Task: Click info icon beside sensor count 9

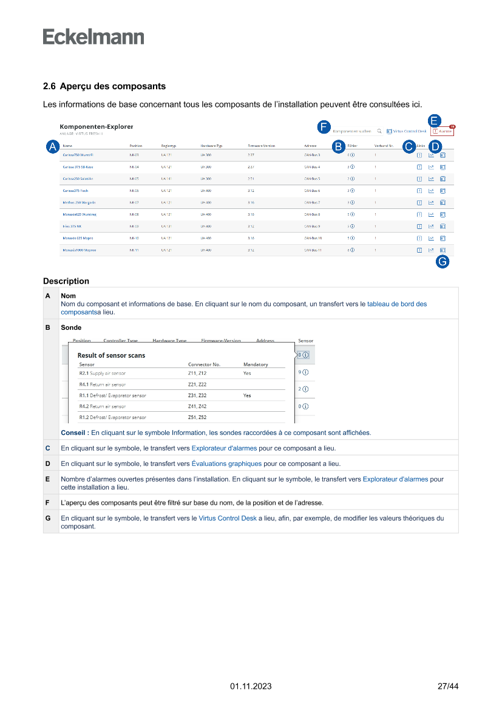Action: point(305,372)
